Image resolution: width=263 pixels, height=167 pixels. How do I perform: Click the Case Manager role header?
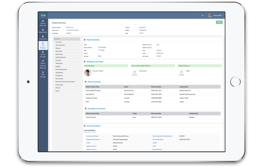106,66
